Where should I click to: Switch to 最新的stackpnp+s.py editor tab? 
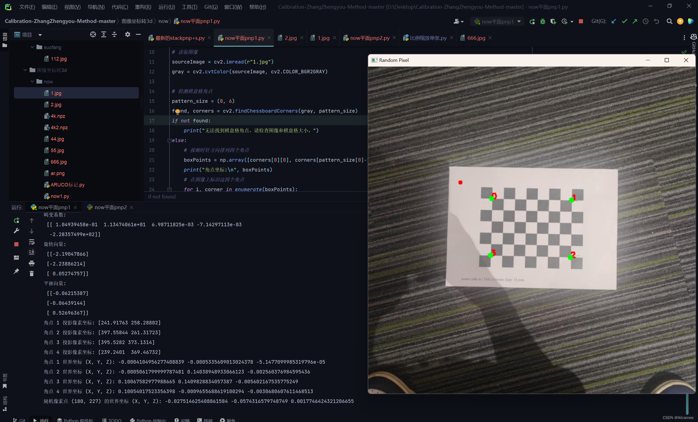coord(180,38)
